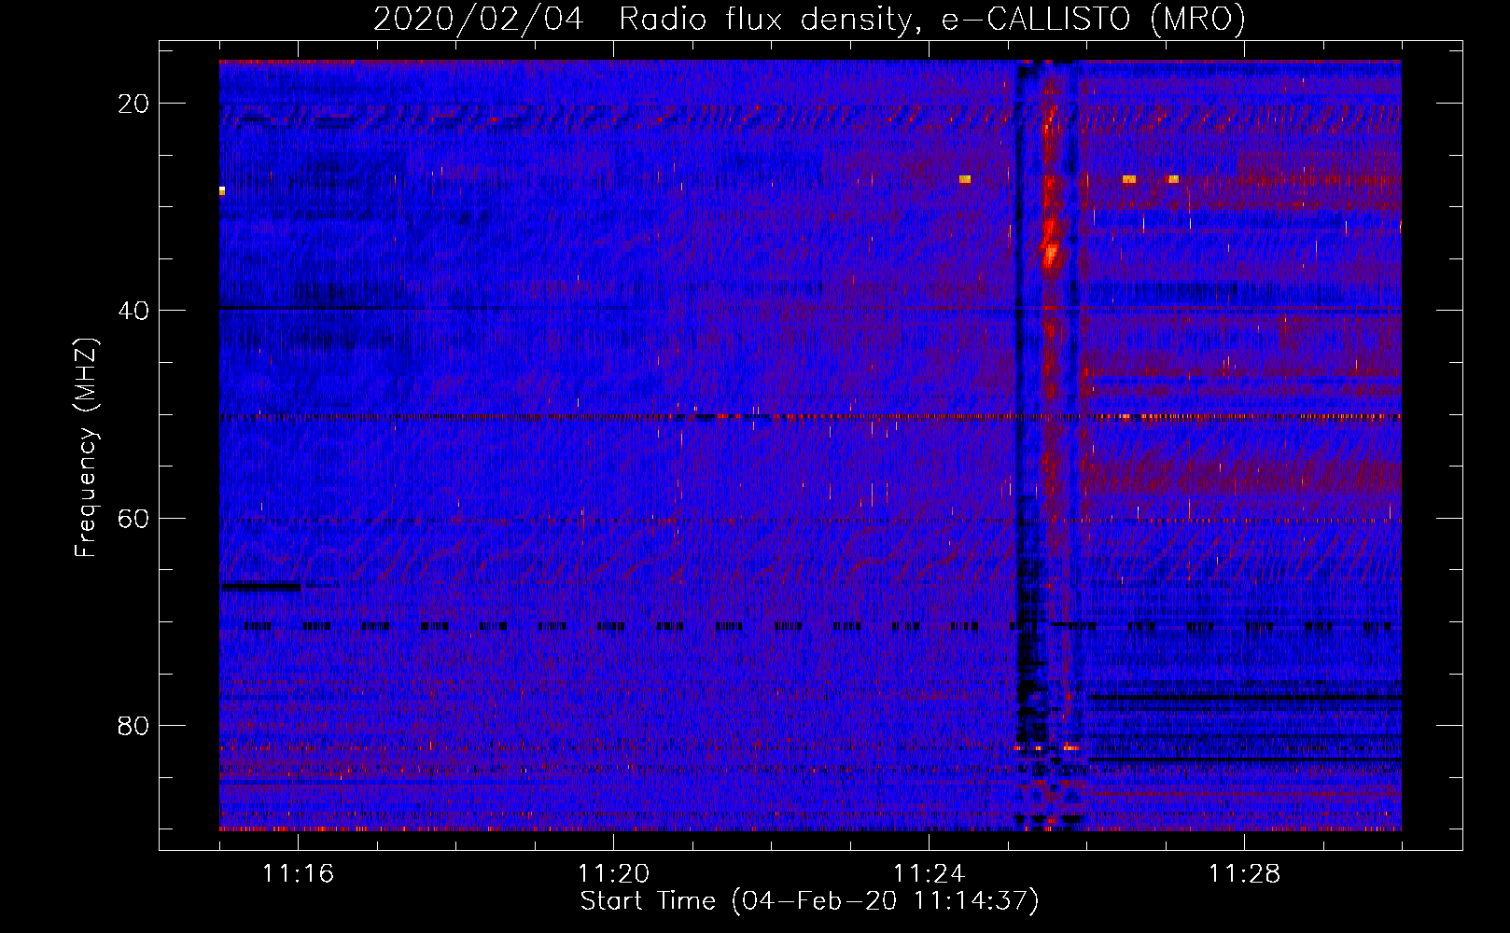Click the '11:16' time tick label

tap(298, 874)
